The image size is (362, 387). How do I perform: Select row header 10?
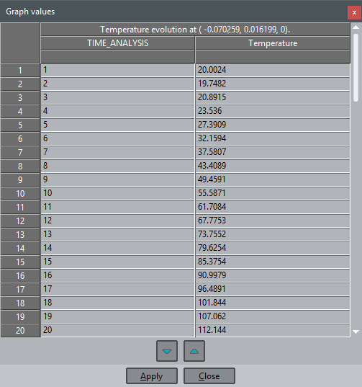pos(20,194)
